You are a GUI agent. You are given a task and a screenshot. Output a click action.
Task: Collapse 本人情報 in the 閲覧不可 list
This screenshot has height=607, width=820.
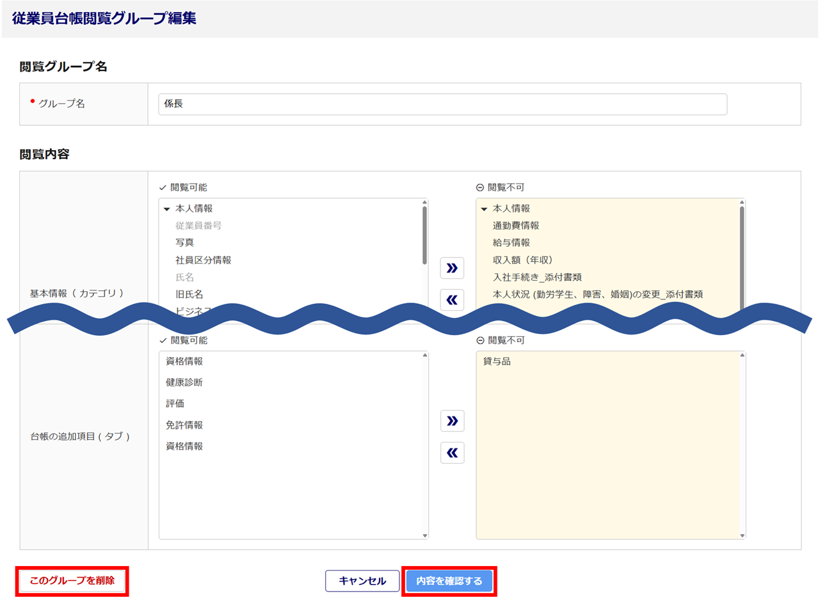click(x=484, y=209)
